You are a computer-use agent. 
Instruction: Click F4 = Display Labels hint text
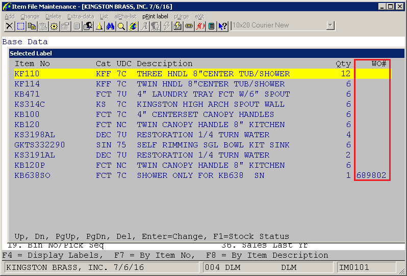tap(53, 255)
